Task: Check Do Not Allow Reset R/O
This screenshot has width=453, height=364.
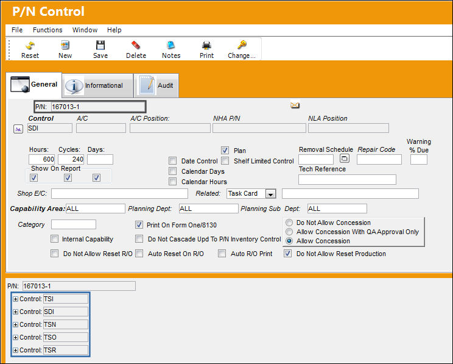Action: (x=54, y=254)
